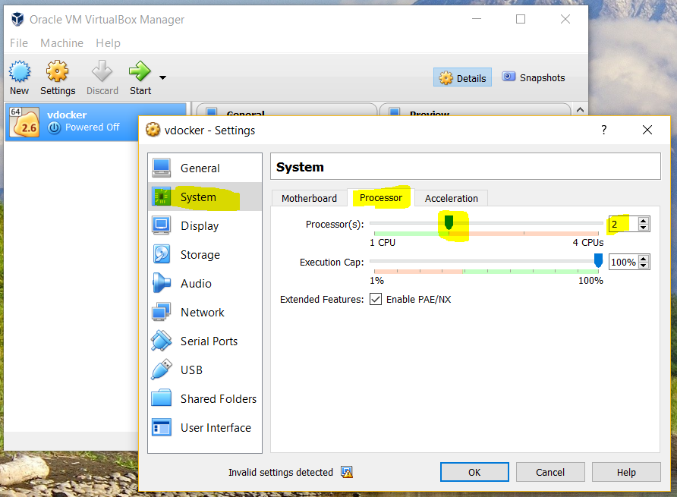Switch to the Acceleration tab
The width and height of the screenshot is (677, 497).
point(451,198)
